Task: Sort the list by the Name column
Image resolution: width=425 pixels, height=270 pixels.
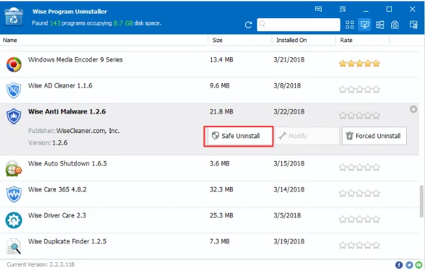Action: tap(104, 40)
